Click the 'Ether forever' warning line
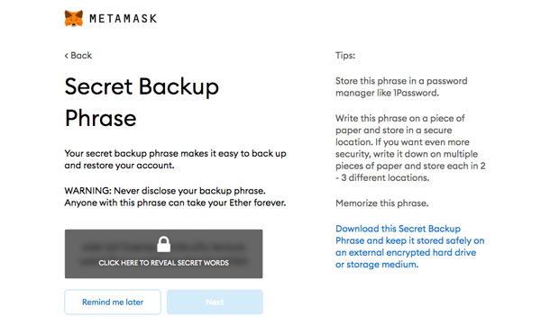The height and width of the screenshot is (325, 541). point(175,203)
